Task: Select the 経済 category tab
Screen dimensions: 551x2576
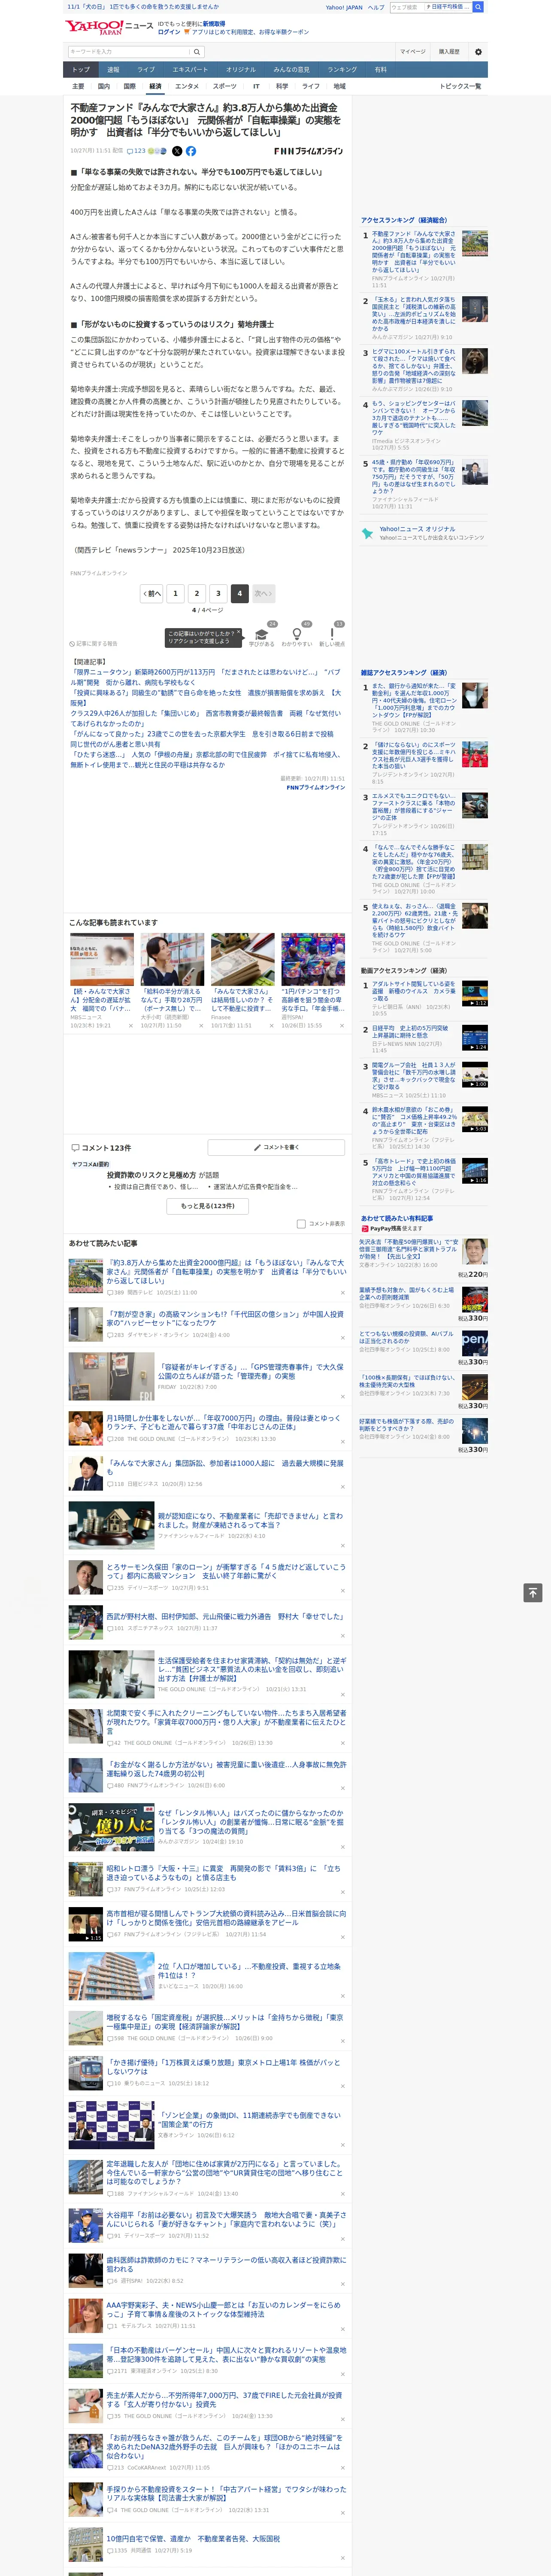Action: click(155, 87)
